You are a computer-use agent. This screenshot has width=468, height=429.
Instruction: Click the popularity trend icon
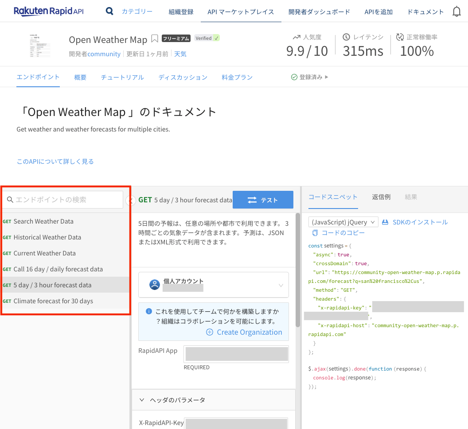pyautogui.click(x=296, y=37)
